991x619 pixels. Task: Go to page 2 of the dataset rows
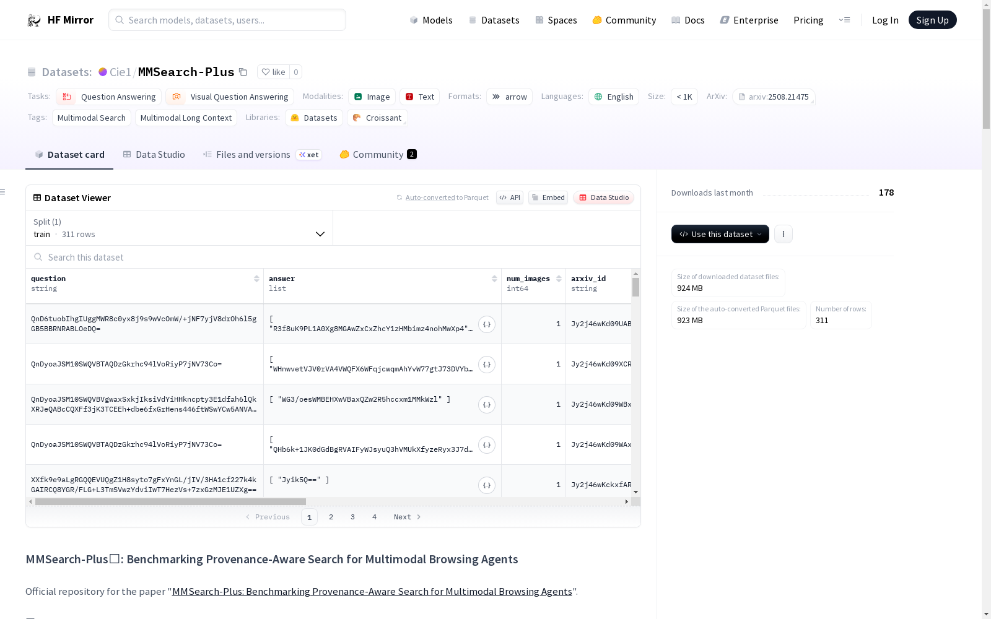point(331,517)
